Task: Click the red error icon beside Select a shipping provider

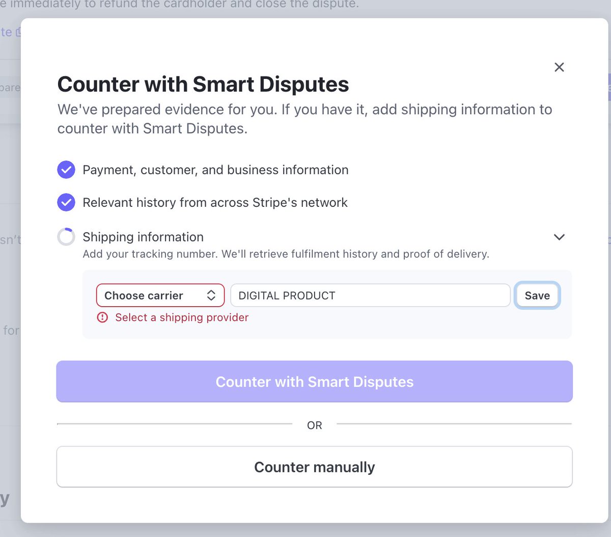Action: (x=103, y=317)
